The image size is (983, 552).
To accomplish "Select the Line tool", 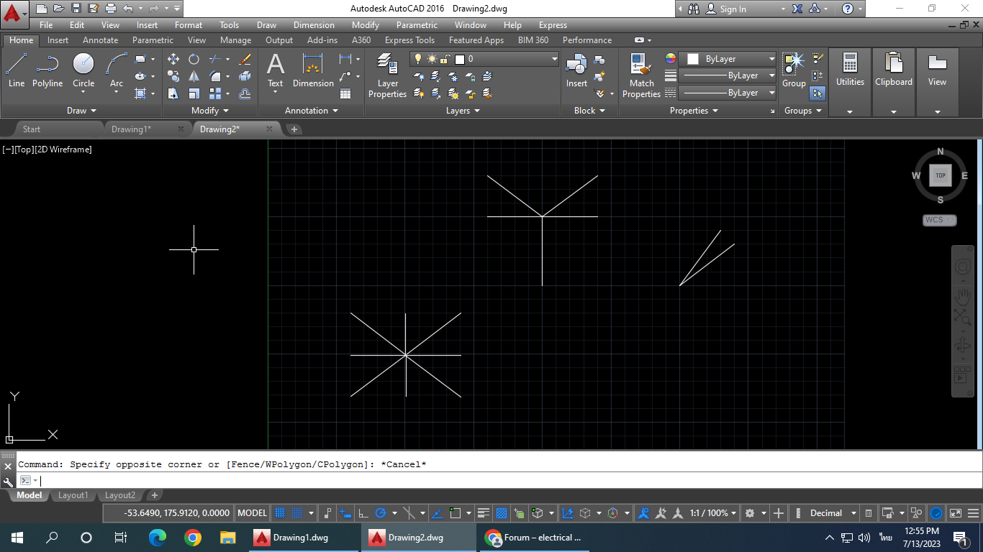I will (17, 70).
